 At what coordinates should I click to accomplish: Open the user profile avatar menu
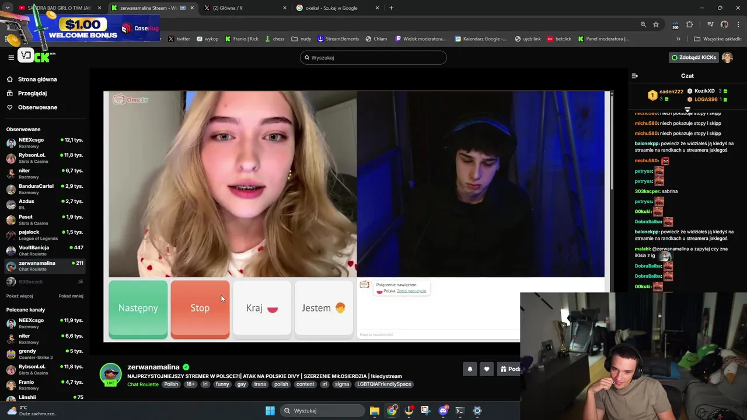(x=727, y=57)
